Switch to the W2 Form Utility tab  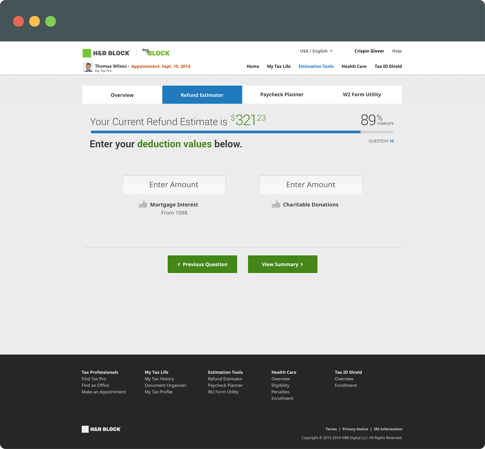point(362,95)
